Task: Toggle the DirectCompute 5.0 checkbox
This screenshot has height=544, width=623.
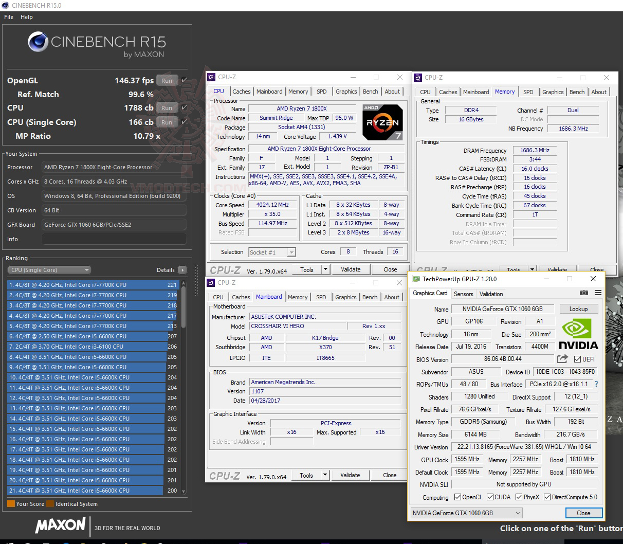Action: coord(547,497)
